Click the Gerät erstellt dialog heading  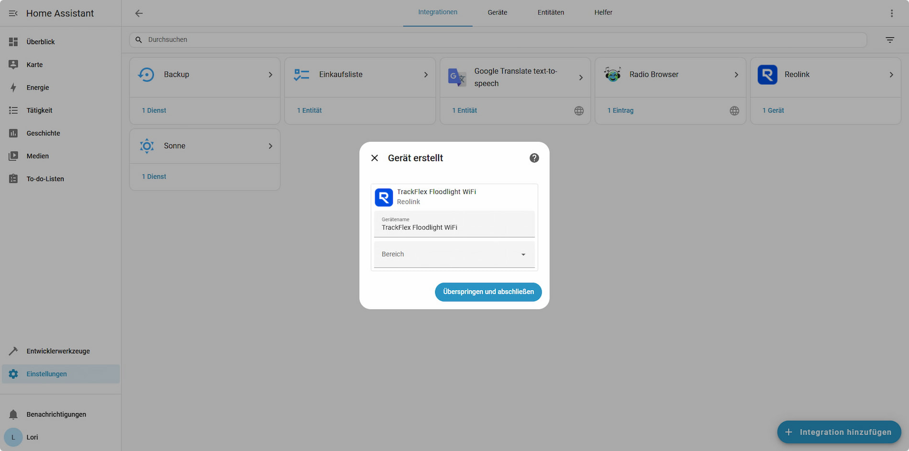tap(415, 158)
